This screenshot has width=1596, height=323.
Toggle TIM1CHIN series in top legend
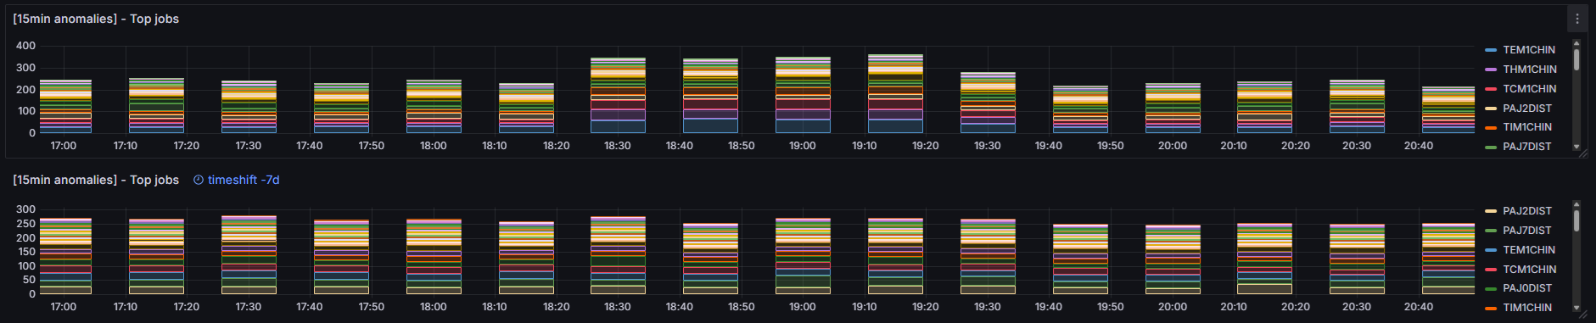(x=1526, y=127)
